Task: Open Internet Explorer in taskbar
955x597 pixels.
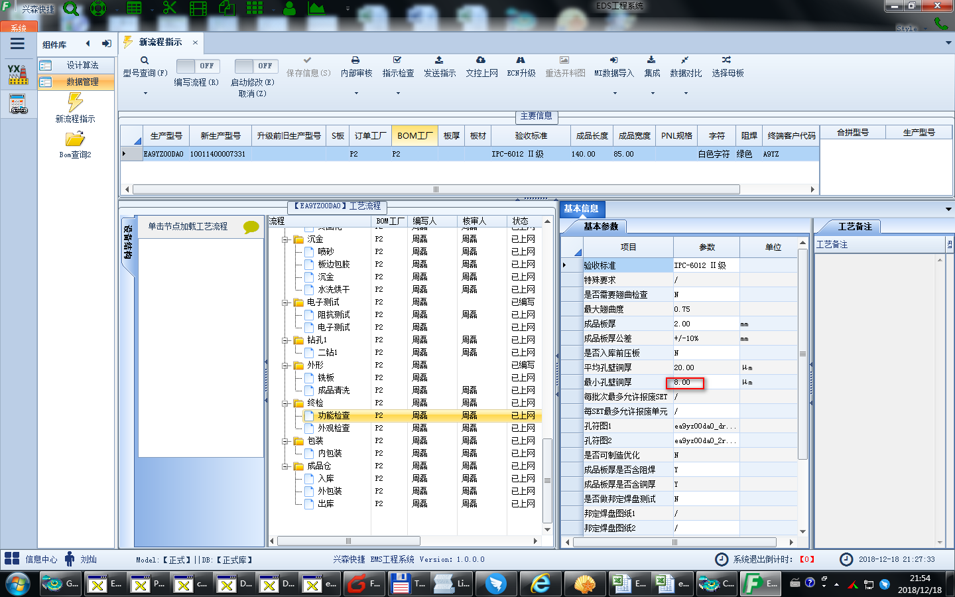Action: (541, 584)
